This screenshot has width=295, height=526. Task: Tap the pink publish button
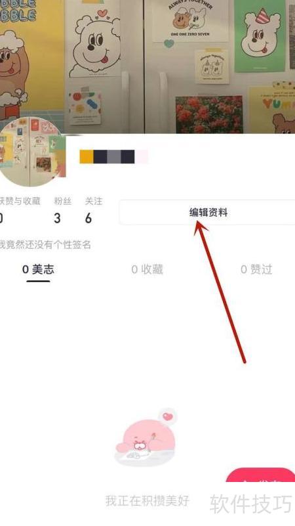(x=260, y=475)
